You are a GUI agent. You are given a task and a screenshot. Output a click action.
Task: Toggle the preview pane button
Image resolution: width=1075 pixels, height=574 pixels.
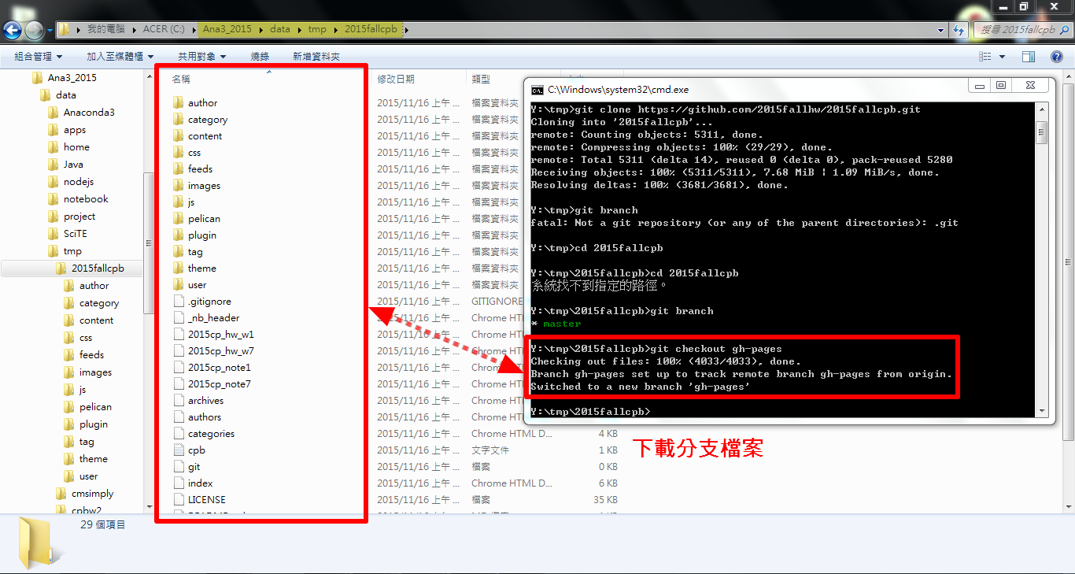1028,57
